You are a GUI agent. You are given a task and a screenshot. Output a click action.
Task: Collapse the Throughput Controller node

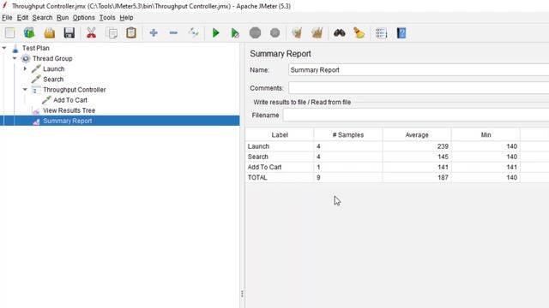tap(25, 89)
